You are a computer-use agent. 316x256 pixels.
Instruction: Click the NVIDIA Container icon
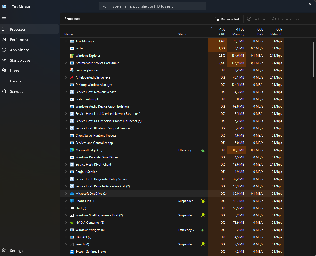72,223
